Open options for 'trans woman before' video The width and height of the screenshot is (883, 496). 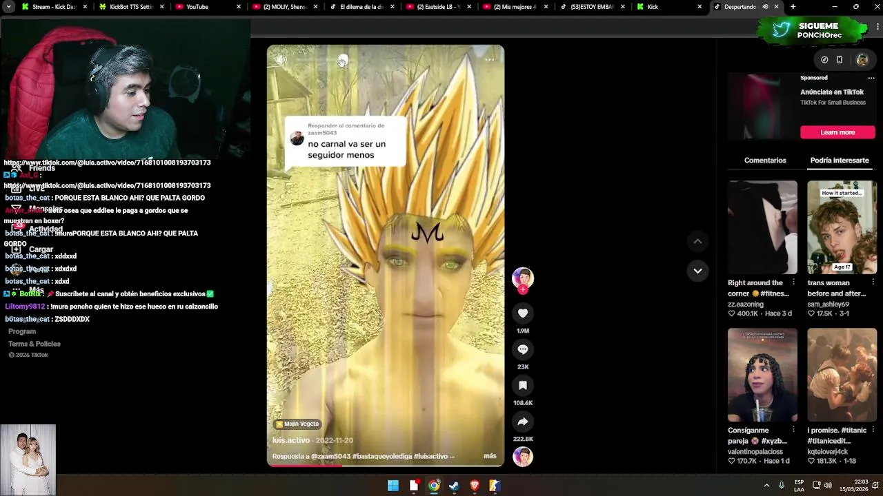click(x=873, y=282)
